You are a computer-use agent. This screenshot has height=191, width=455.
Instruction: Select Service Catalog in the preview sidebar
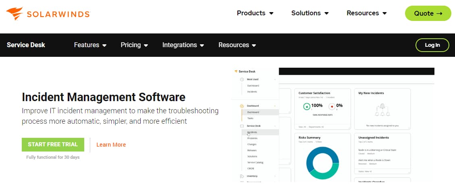point(255,162)
